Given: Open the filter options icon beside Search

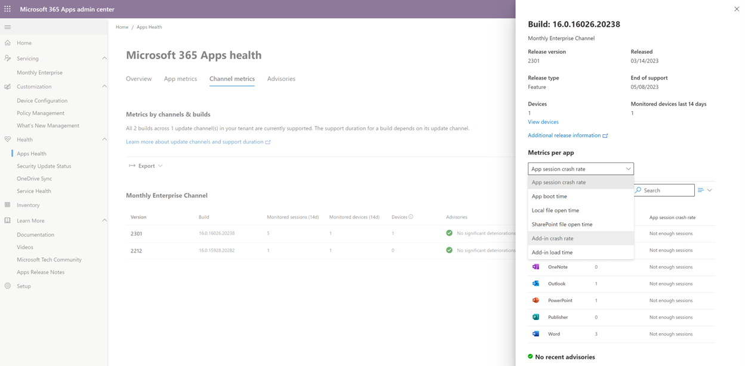Looking at the screenshot, I should click(704, 190).
